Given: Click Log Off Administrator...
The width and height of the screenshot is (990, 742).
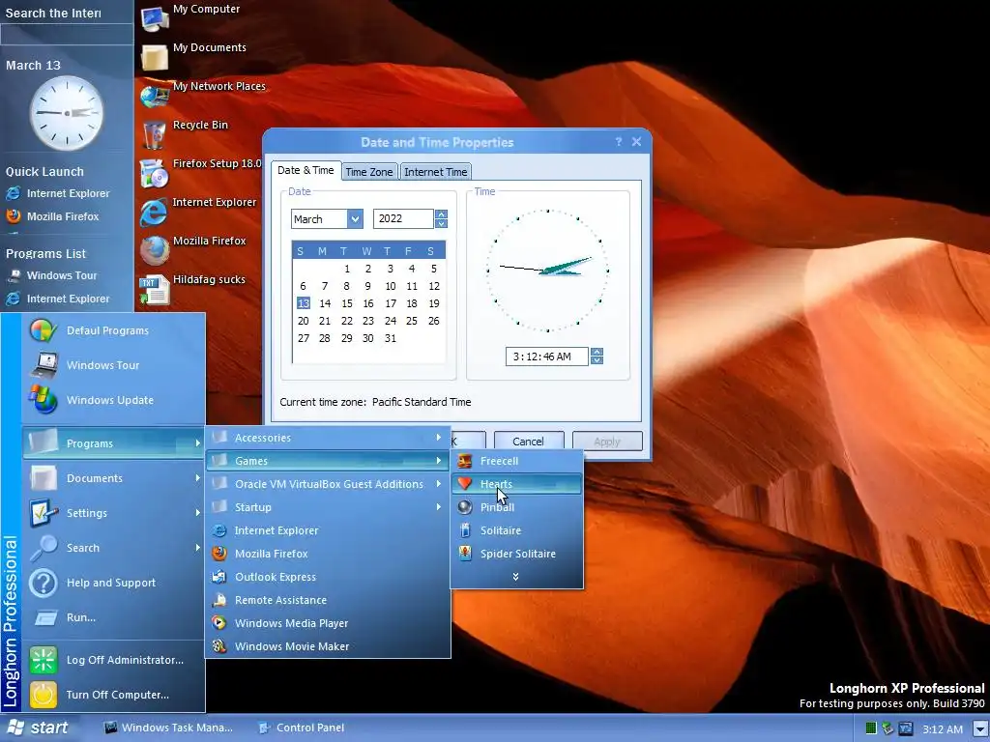Looking at the screenshot, I should pyautogui.click(x=113, y=660).
